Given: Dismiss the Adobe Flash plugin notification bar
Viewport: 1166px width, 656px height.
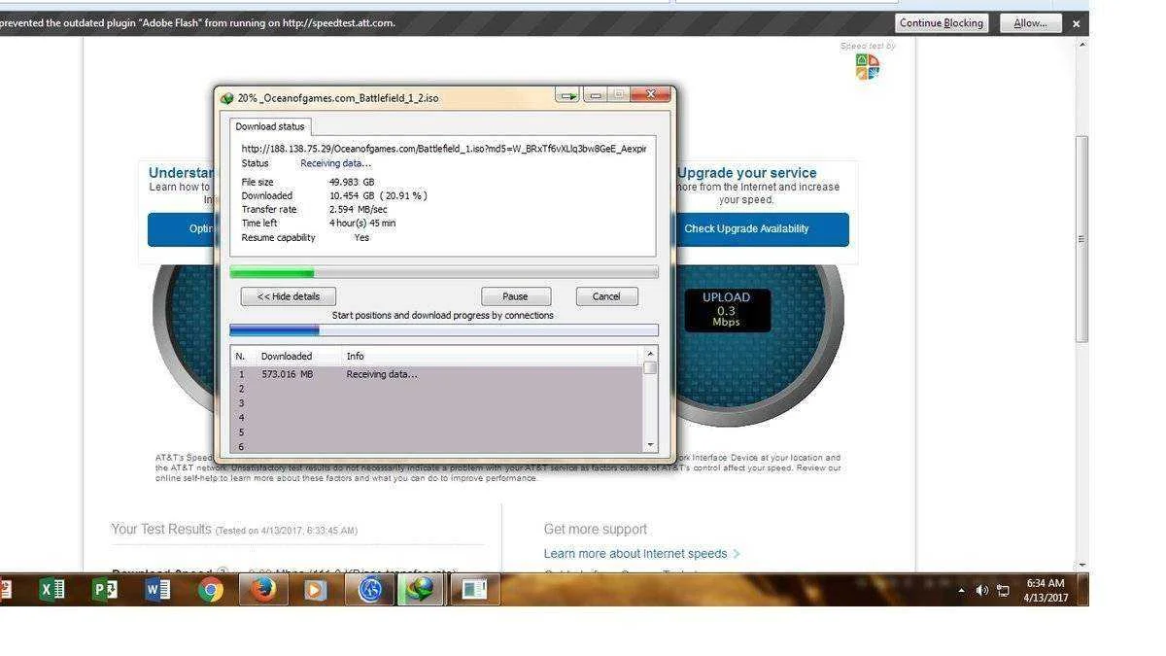Looking at the screenshot, I should pyautogui.click(x=1076, y=23).
